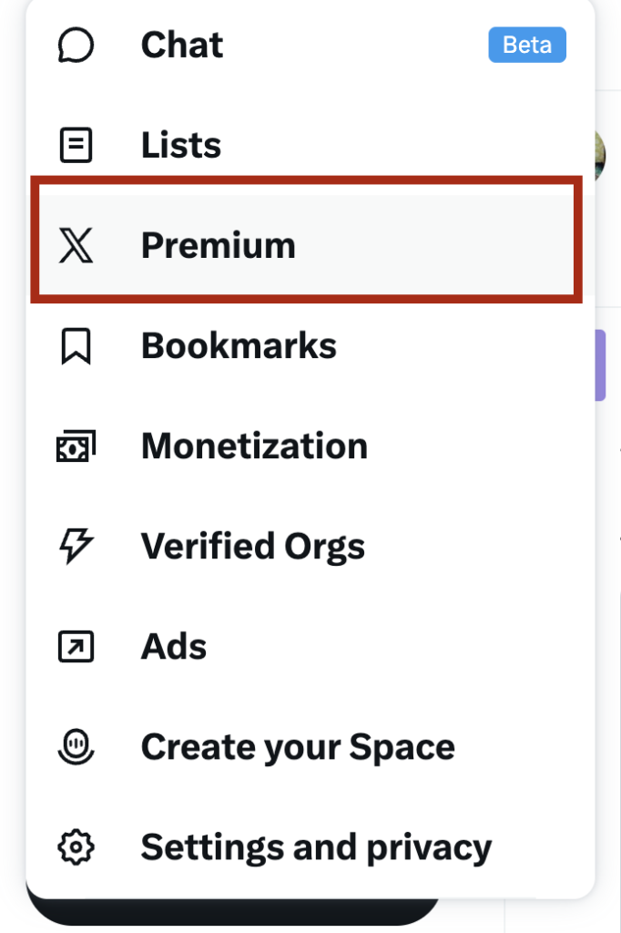Click the Settings and privacy gear icon
Screen dimensions: 621x933
coord(76,847)
